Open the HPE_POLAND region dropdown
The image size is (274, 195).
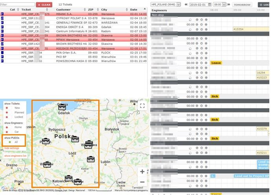click(x=166, y=5)
